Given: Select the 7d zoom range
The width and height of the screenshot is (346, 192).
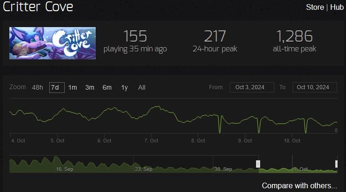Looking at the screenshot, I should tap(57, 87).
